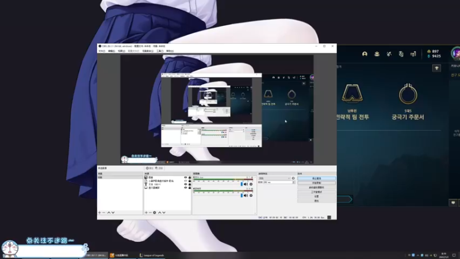Remove selected scene with minus icon
The width and height of the screenshot is (460, 259).
click(x=103, y=212)
